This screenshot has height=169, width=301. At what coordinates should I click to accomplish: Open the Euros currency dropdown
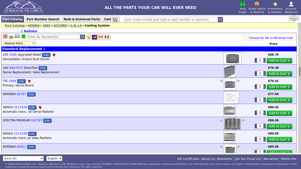coord(23,158)
